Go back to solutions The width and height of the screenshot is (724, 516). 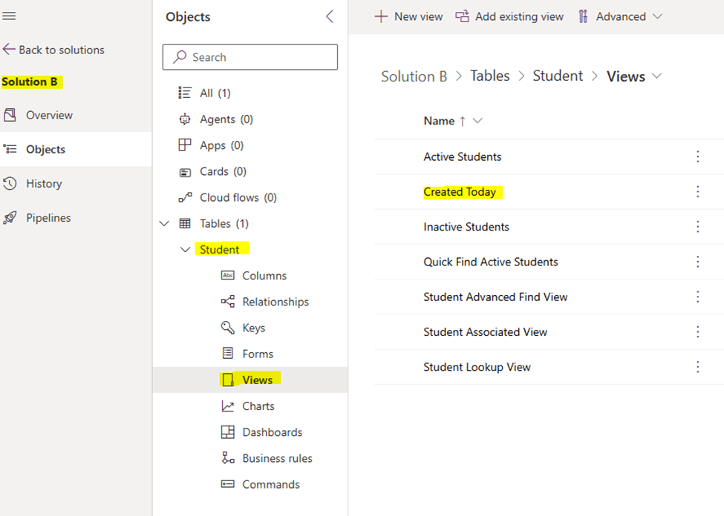(x=53, y=50)
